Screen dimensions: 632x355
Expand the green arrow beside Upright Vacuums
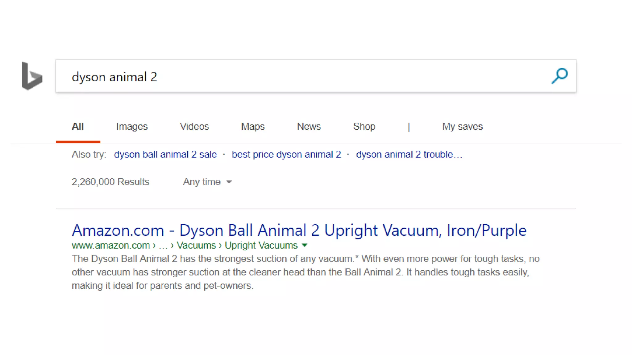coord(305,246)
